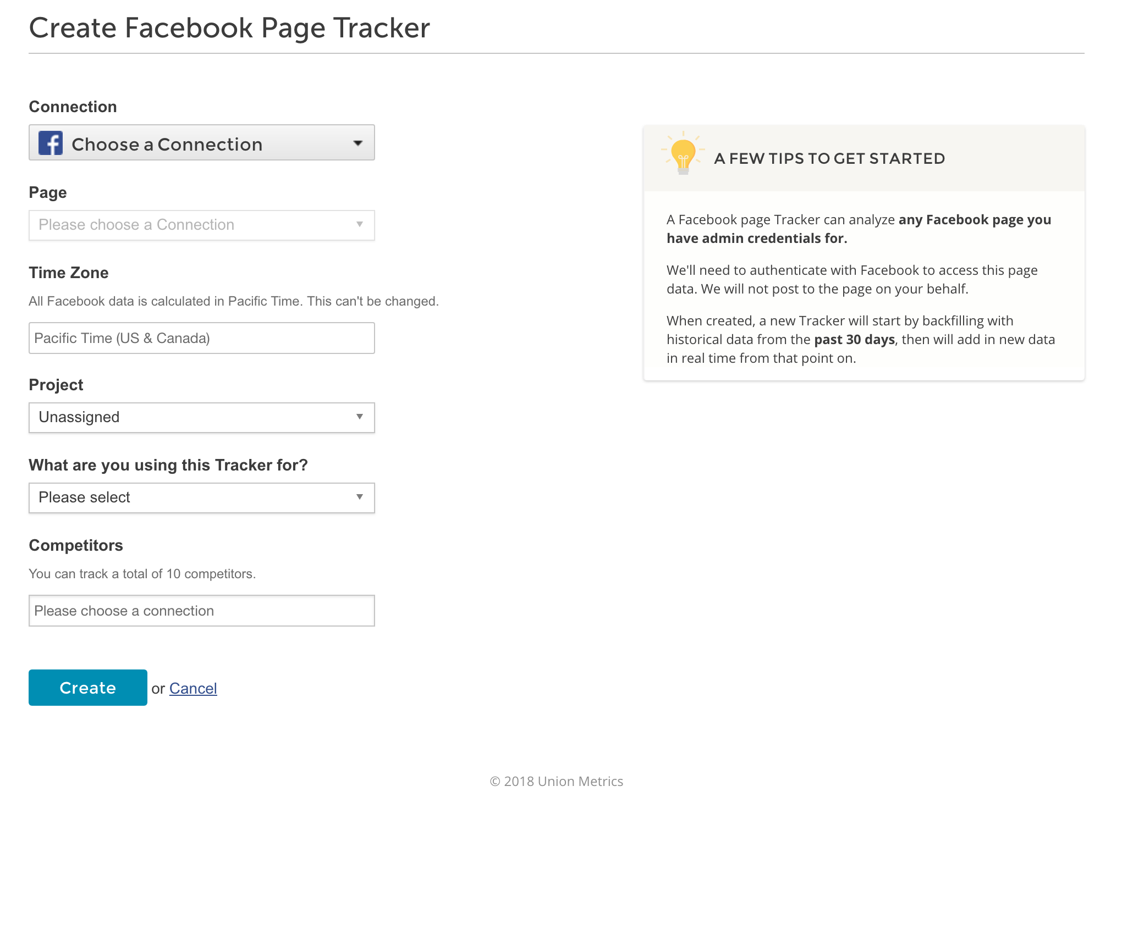Click the Connection field label
Image resolution: width=1144 pixels, height=930 pixels.
(x=73, y=107)
